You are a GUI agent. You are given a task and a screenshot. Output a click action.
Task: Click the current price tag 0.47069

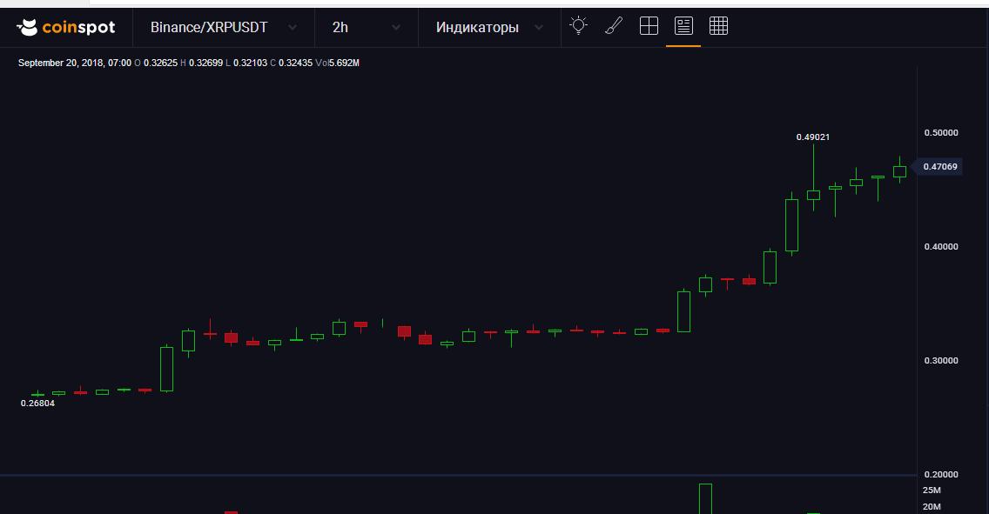(x=940, y=167)
